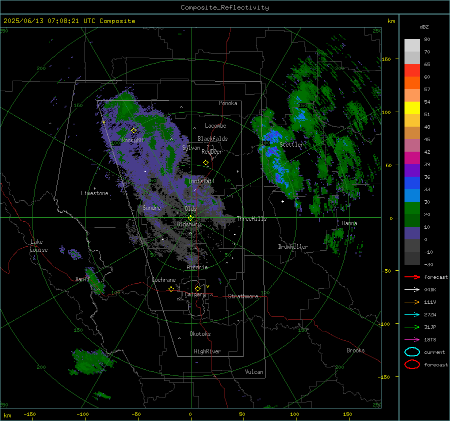Click the Innisfail city label
Screen dimensions: 450x421
click(x=201, y=181)
